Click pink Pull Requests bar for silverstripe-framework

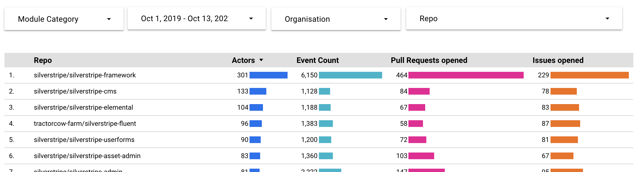466,75
